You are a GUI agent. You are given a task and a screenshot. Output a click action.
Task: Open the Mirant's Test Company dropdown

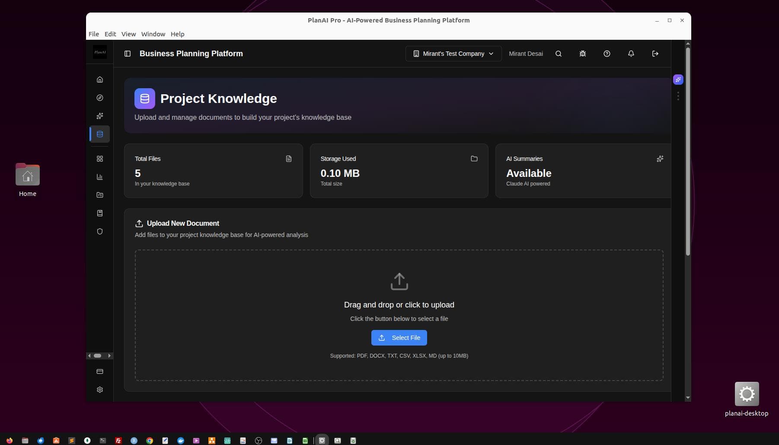[453, 54]
